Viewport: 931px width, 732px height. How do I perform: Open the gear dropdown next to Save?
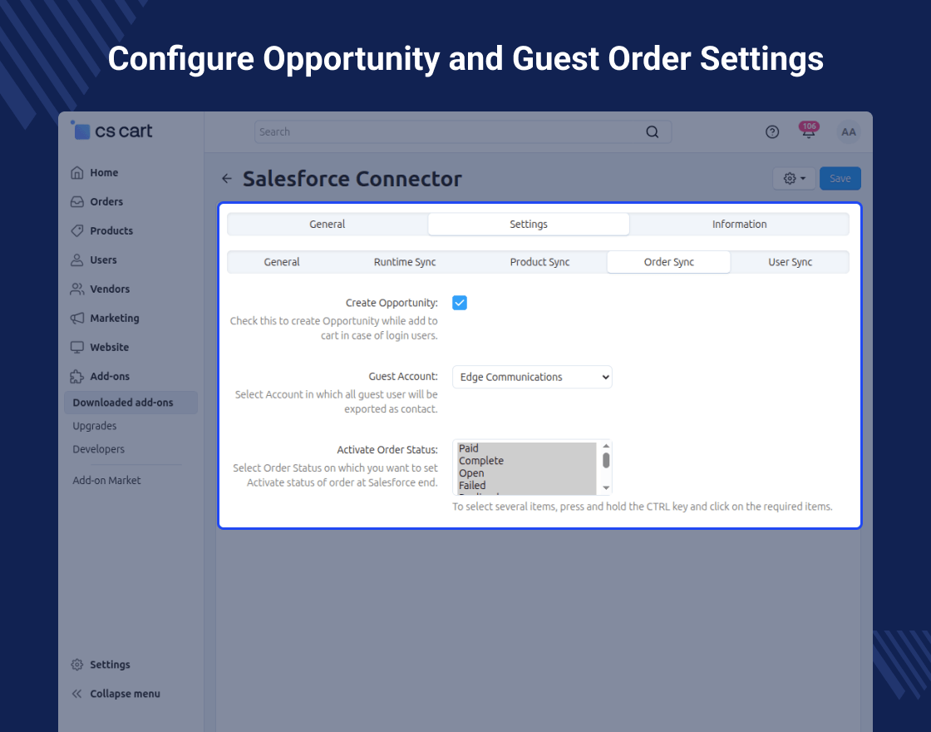tap(794, 178)
